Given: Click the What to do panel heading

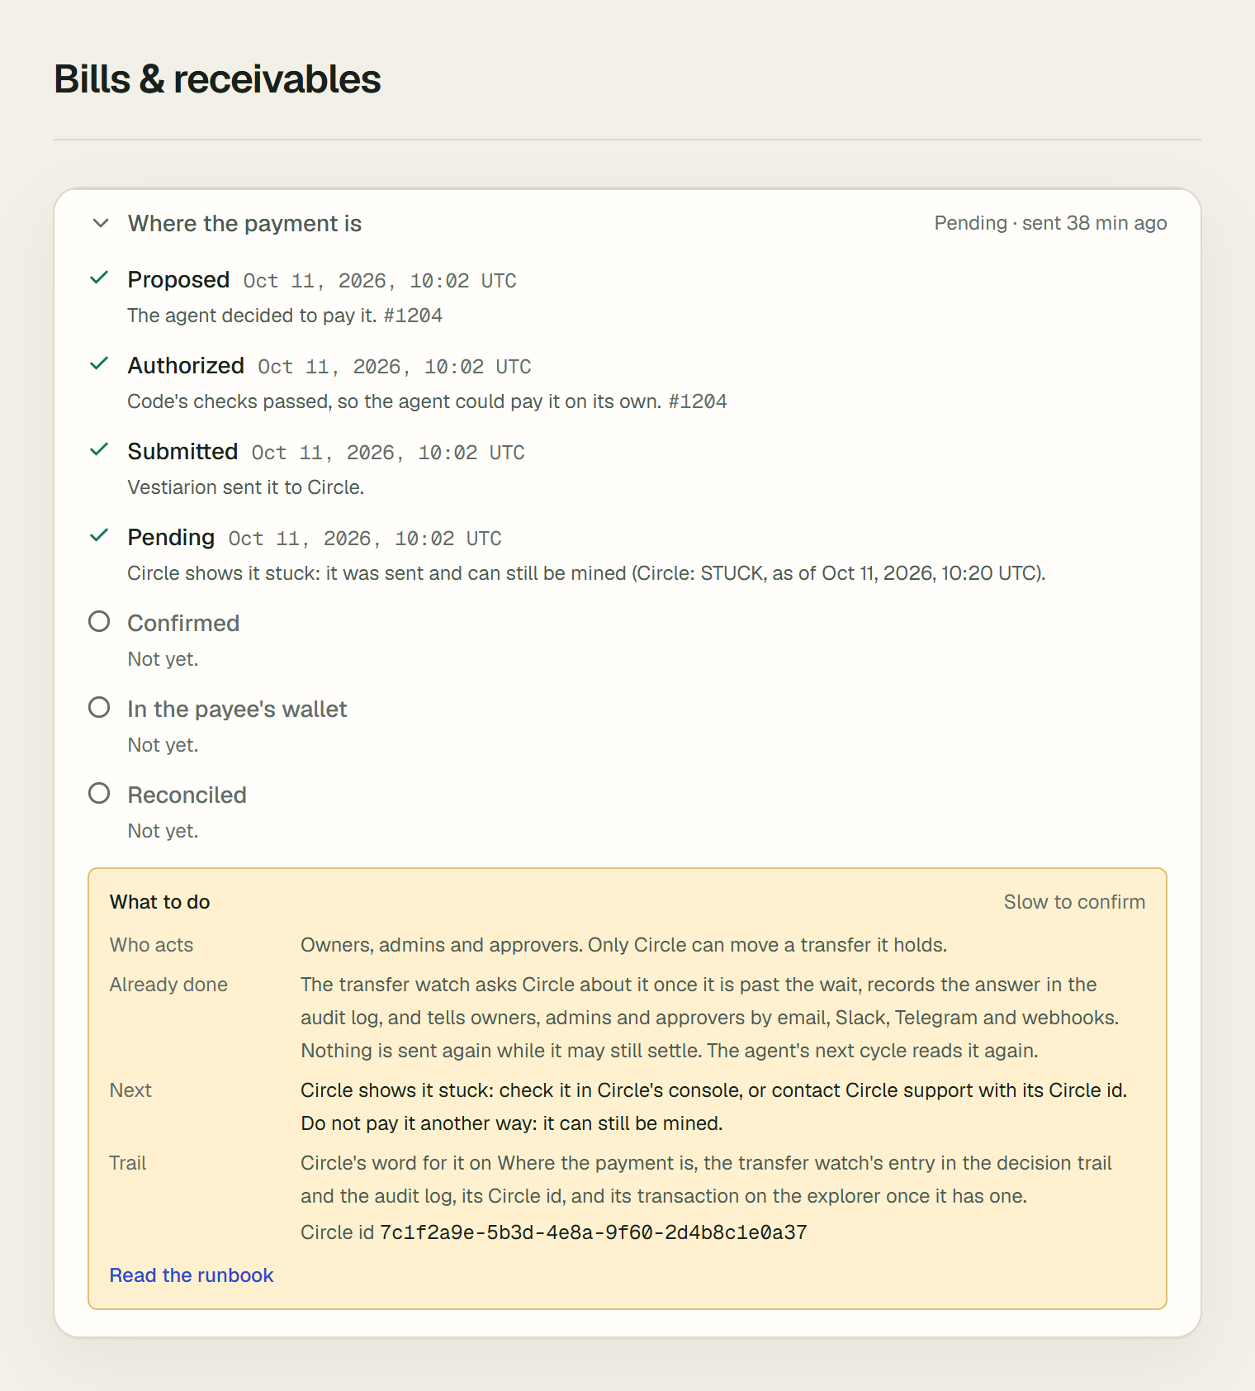Looking at the screenshot, I should point(160,902).
